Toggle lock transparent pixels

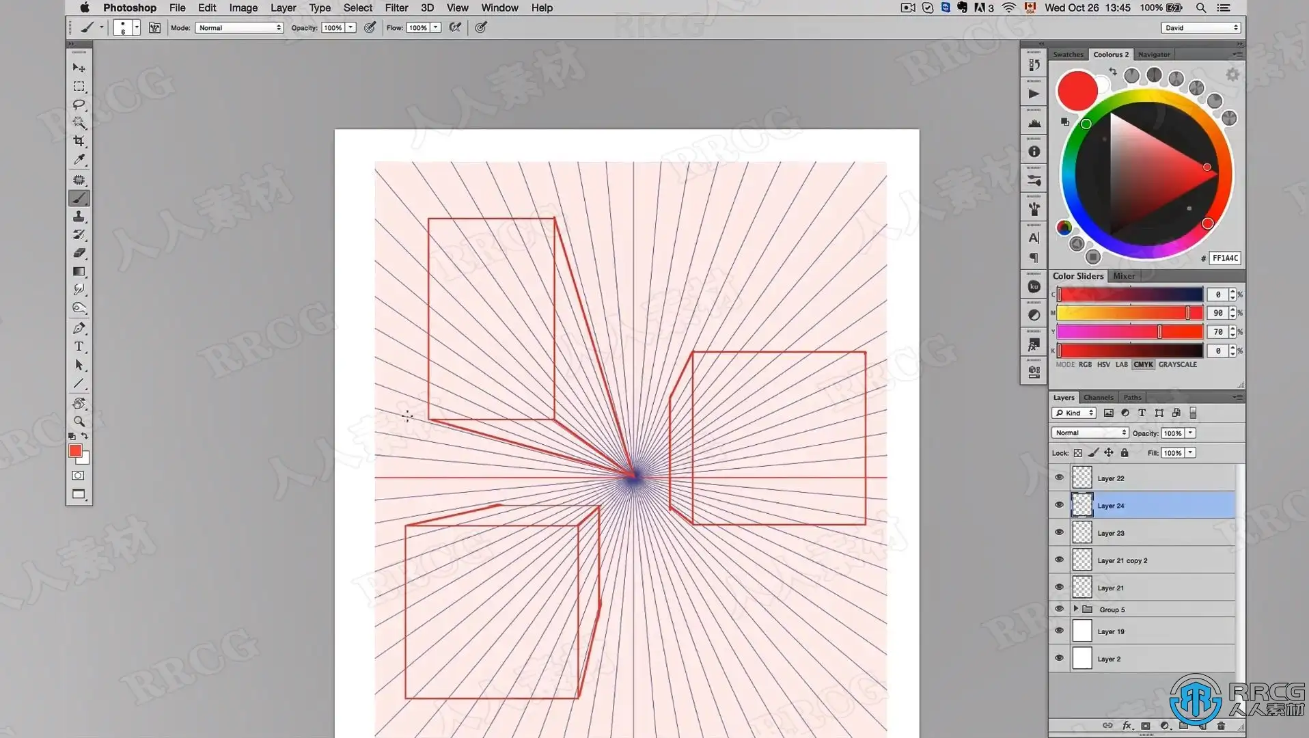pos(1078,452)
